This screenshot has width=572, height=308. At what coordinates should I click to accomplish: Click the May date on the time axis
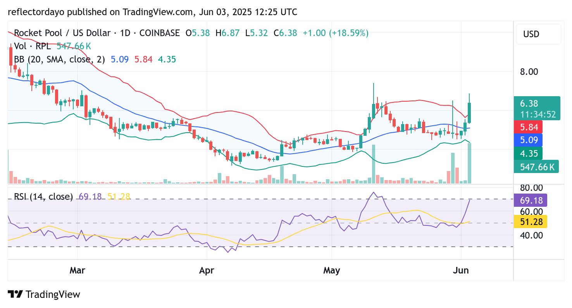click(332, 270)
